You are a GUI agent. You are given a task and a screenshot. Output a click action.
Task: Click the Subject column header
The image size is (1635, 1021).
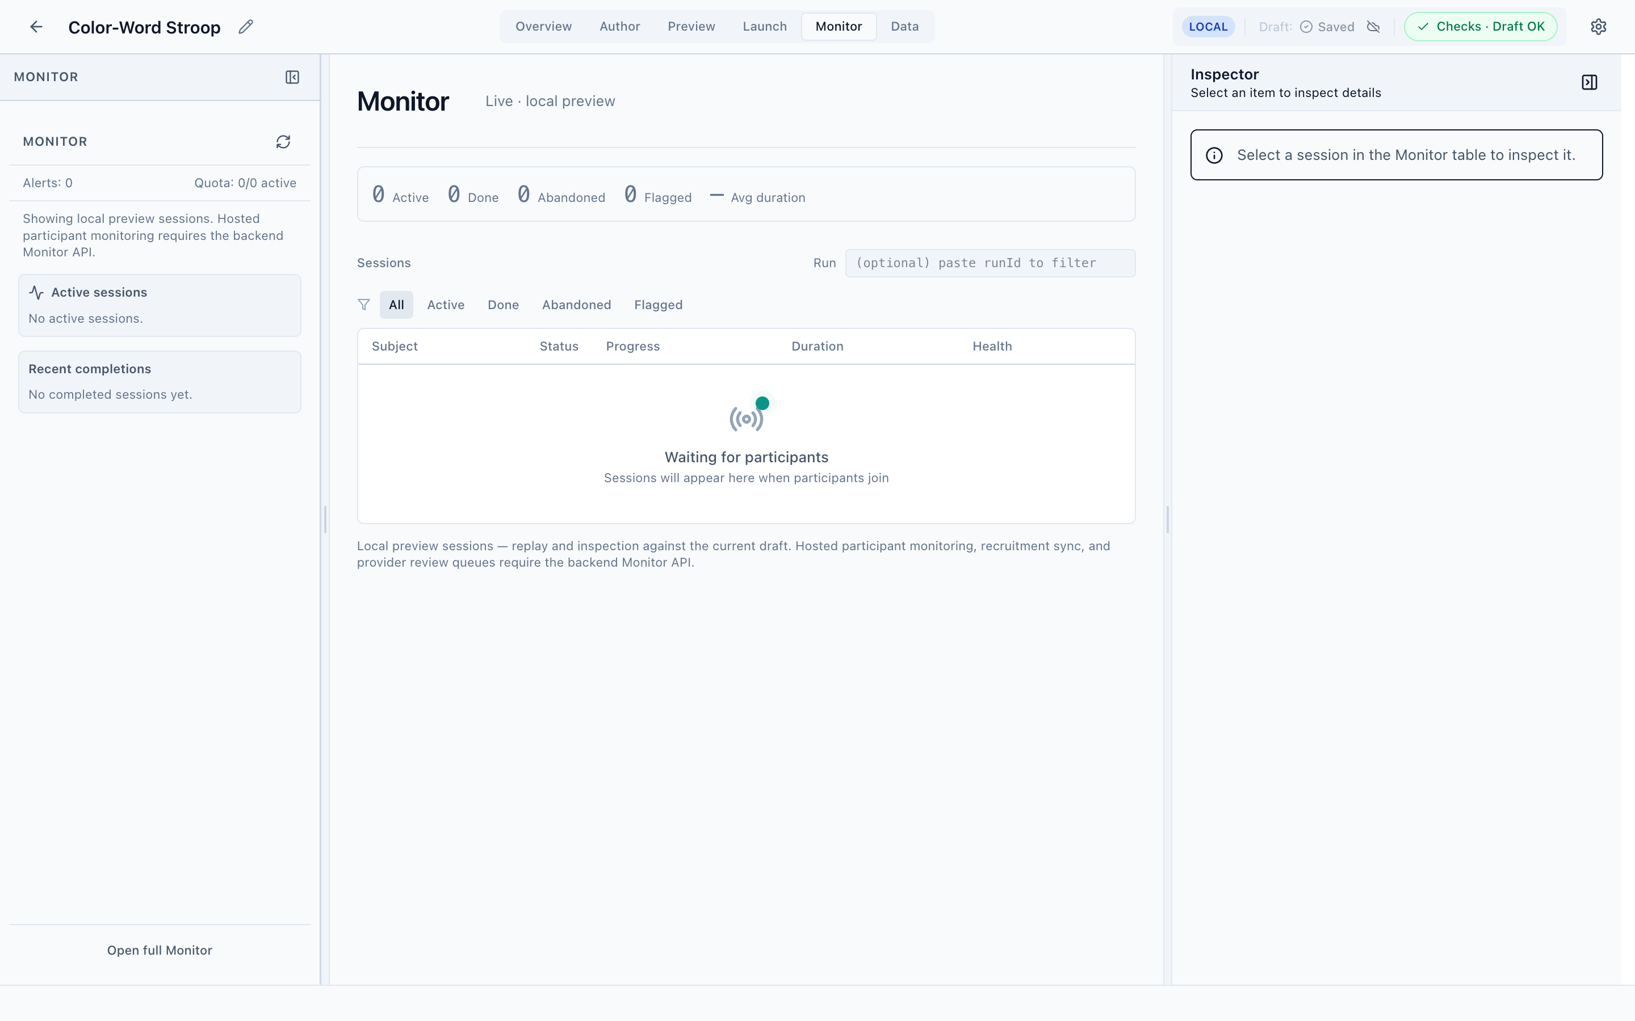[x=395, y=347]
